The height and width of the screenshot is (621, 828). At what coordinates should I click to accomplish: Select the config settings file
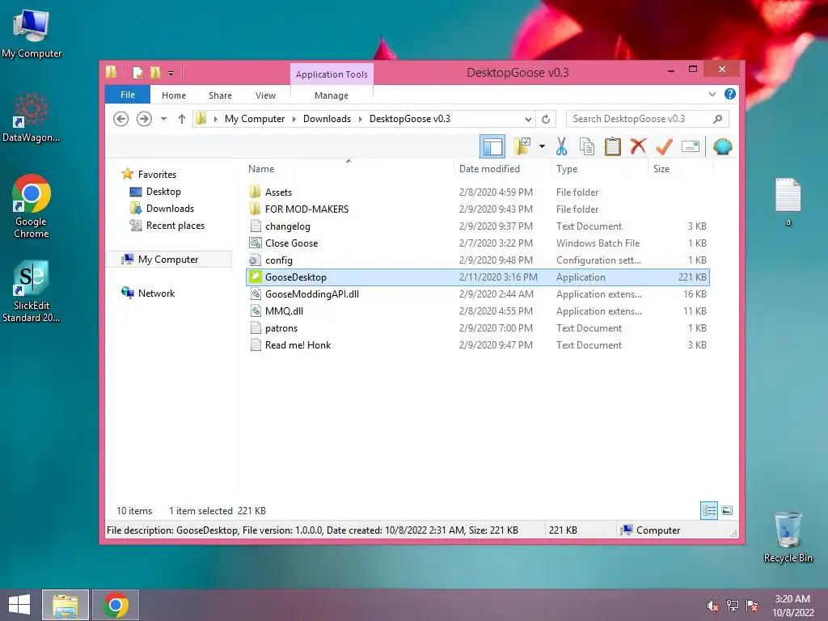pyautogui.click(x=477, y=260)
